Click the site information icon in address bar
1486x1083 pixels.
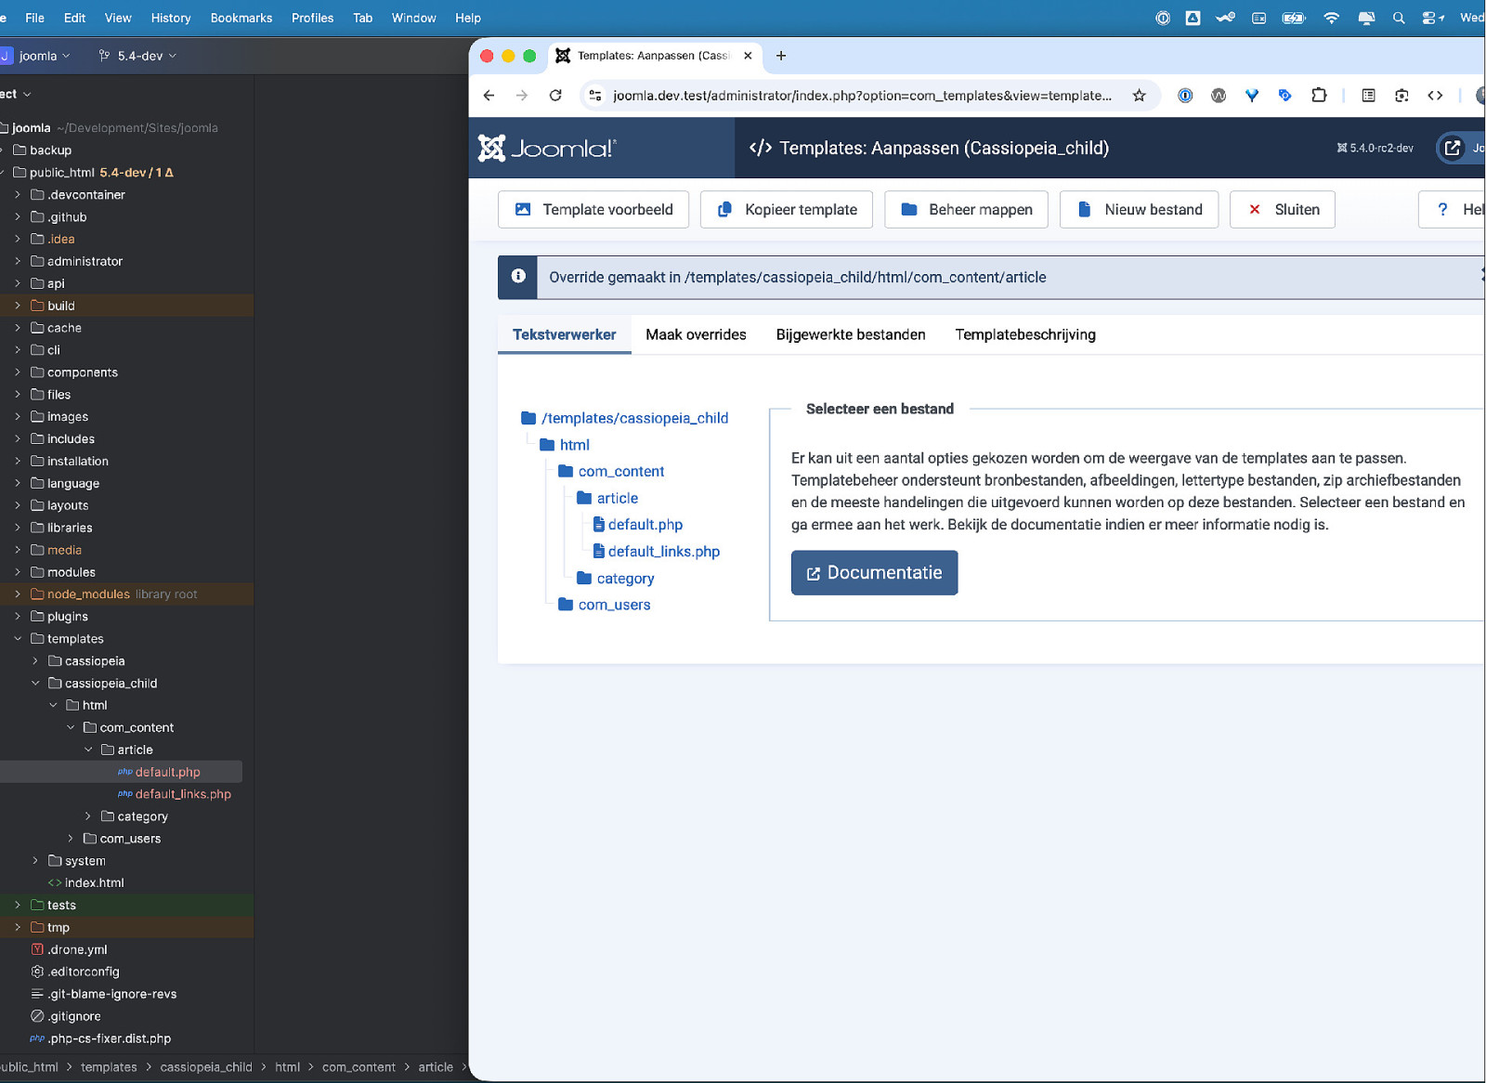coord(595,96)
